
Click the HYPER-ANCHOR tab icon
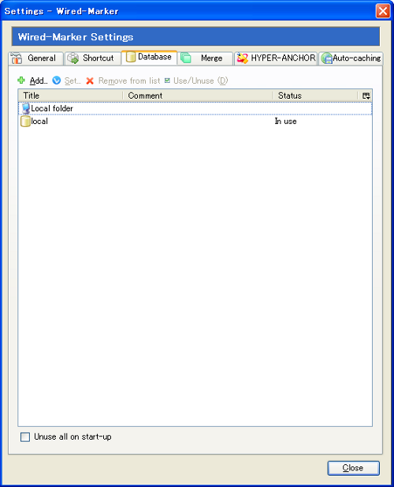[x=243, y=58]
